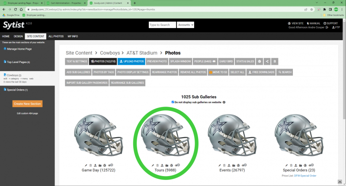Click the trash icon under Game Day gallery
This screenshot has width=346, height=186.
(91, 165)
